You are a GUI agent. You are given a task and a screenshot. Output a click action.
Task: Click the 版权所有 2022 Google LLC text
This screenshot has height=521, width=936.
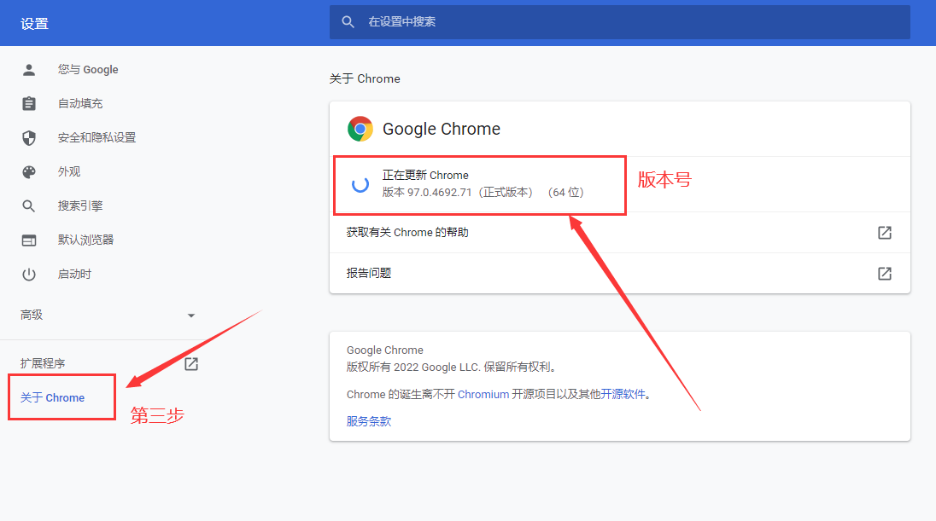coord(452,368)
